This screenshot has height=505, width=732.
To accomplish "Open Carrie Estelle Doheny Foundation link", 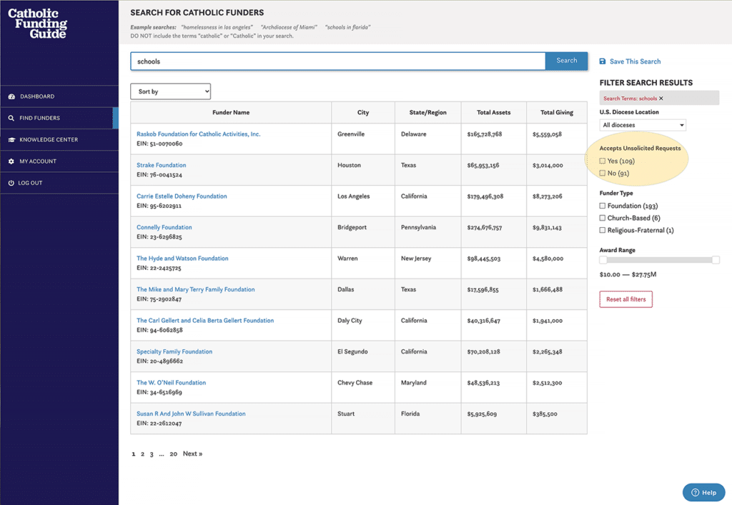I will pos(182,196).
